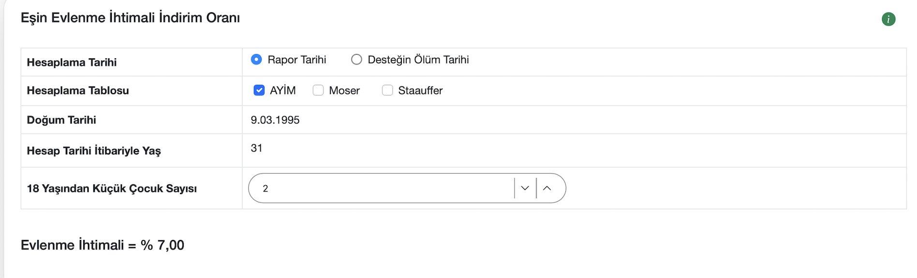The width and height of the screenshot is (917, 278).
Task: Click the green info icon
Action: 888,19
